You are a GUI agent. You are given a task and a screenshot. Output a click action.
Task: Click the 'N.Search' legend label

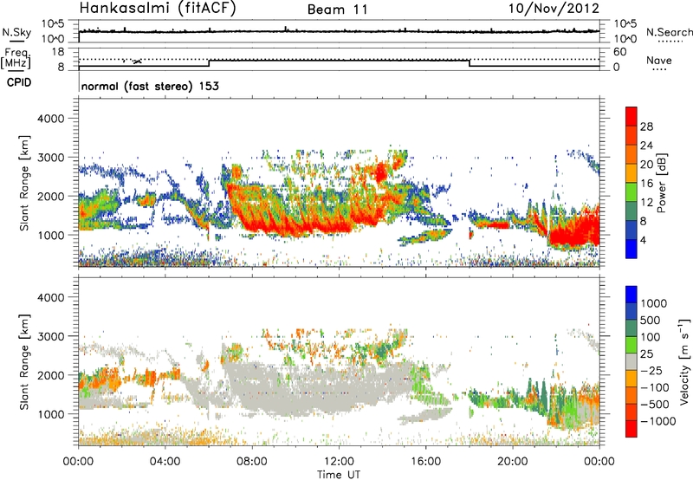669,32
